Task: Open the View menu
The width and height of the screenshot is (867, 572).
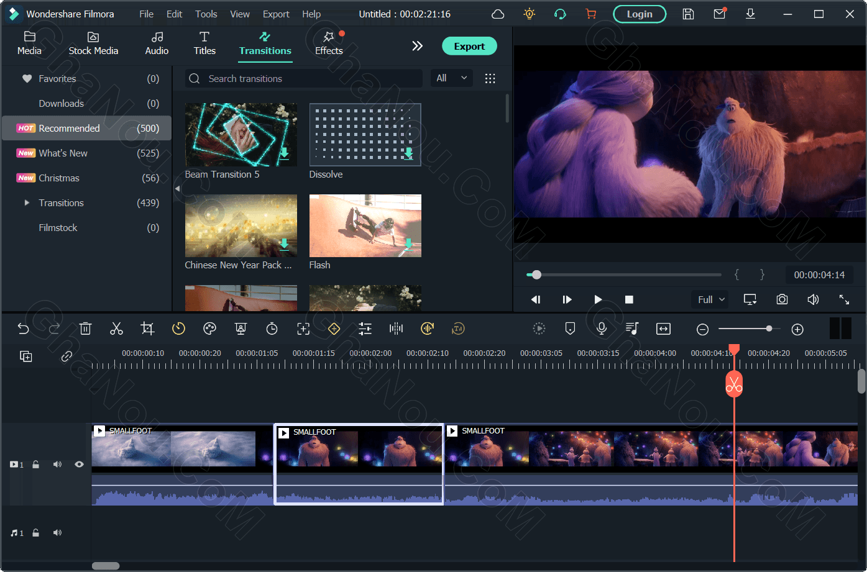Action: pos(240,14)
